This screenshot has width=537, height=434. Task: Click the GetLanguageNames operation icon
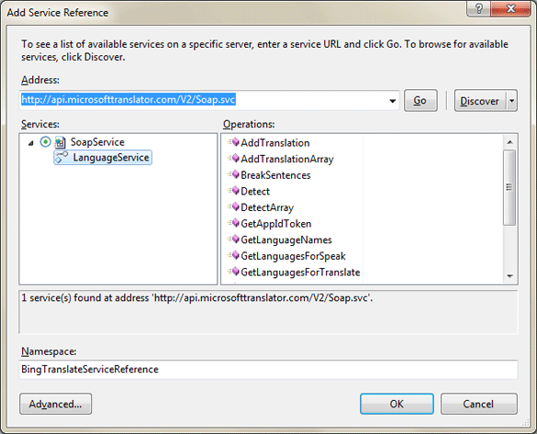click(234, 239)
